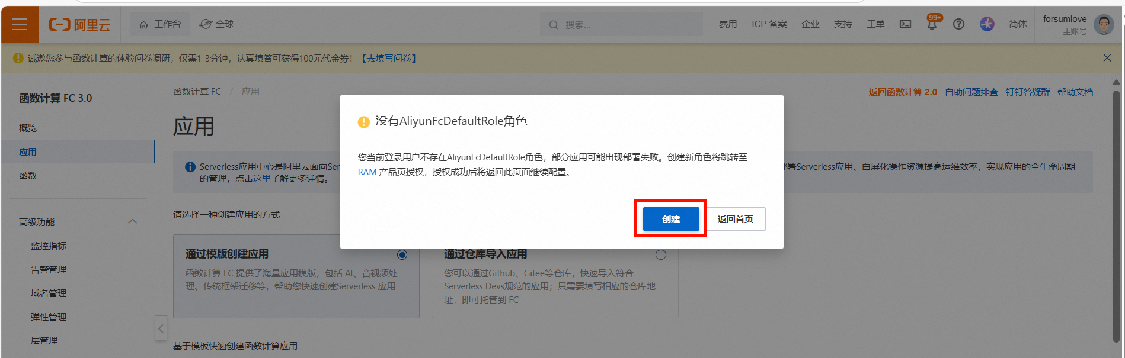This screenshot has height=358, width=1125.
Task: Open the RAM link in dialog
Action: click(x=367, y=172)
